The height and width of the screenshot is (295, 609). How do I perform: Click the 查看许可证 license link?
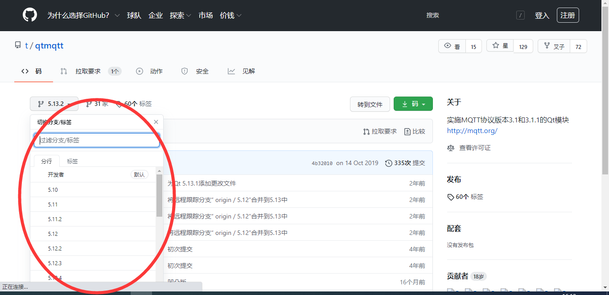(469, 148)
